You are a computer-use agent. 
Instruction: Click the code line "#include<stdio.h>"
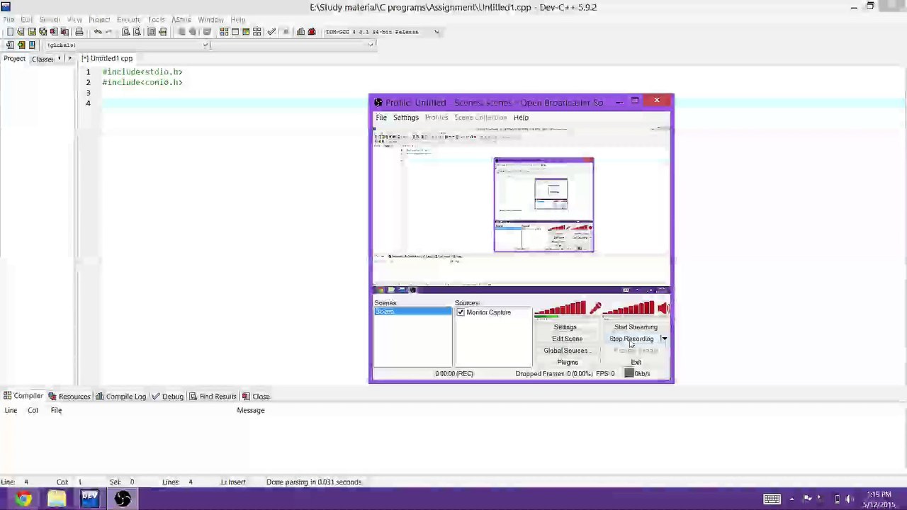[x=142, y=72]
